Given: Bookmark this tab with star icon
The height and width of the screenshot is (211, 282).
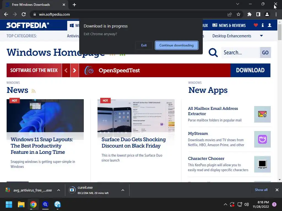Looking at the screenshot, I should click(x=238, y=14).
